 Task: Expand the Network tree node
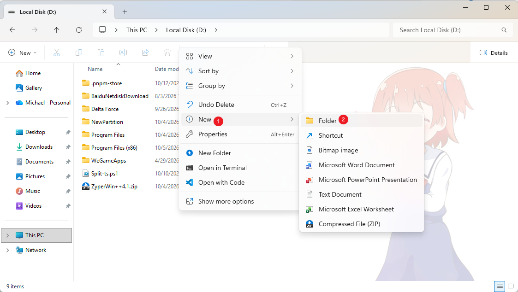[7, 250]
